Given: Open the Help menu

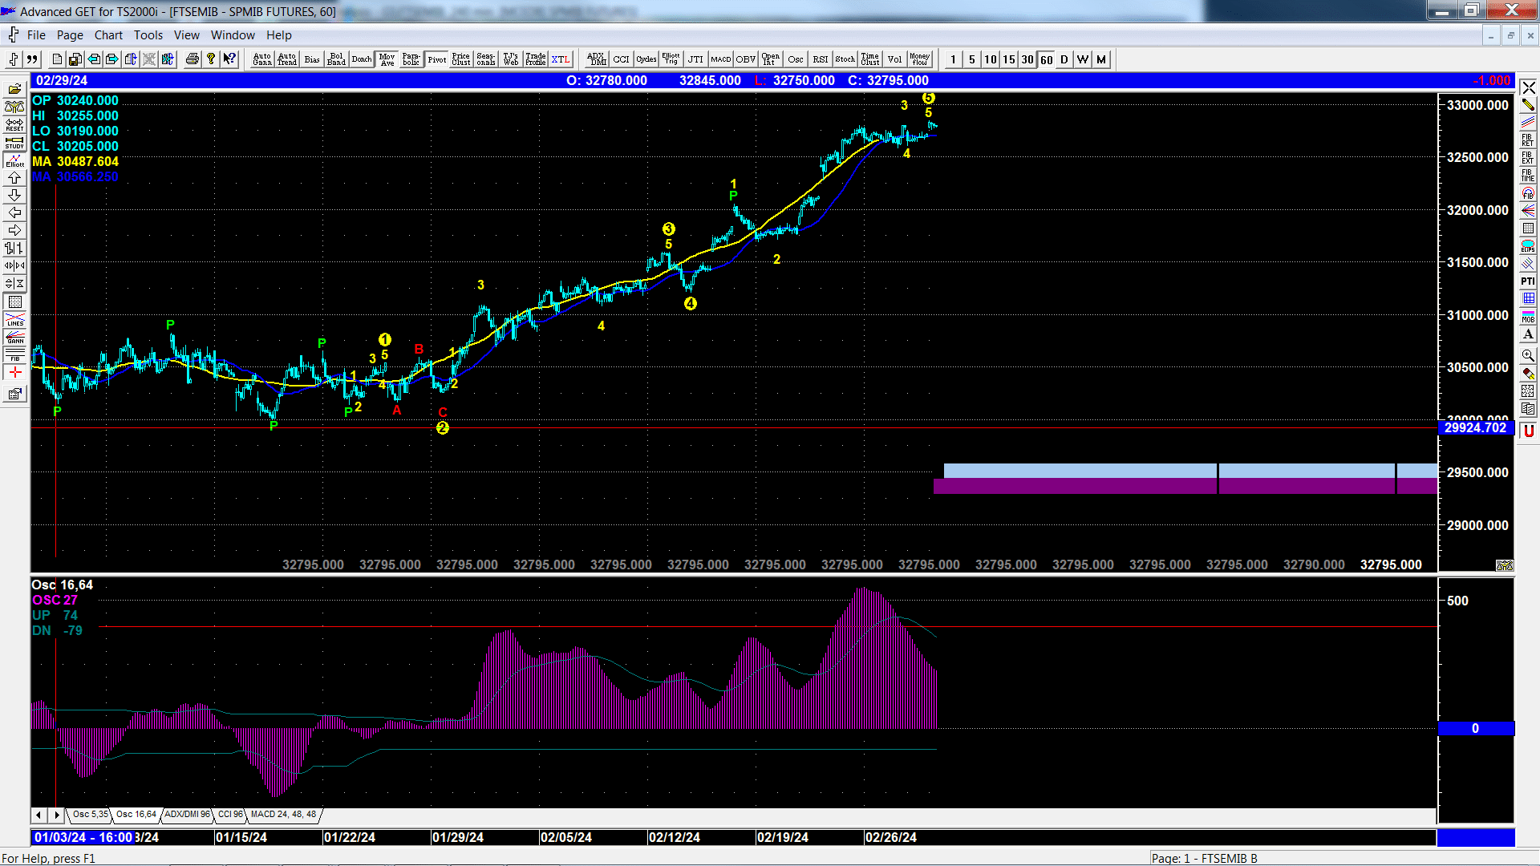Looking at the screenshot, I should click(x=279, y=35).
